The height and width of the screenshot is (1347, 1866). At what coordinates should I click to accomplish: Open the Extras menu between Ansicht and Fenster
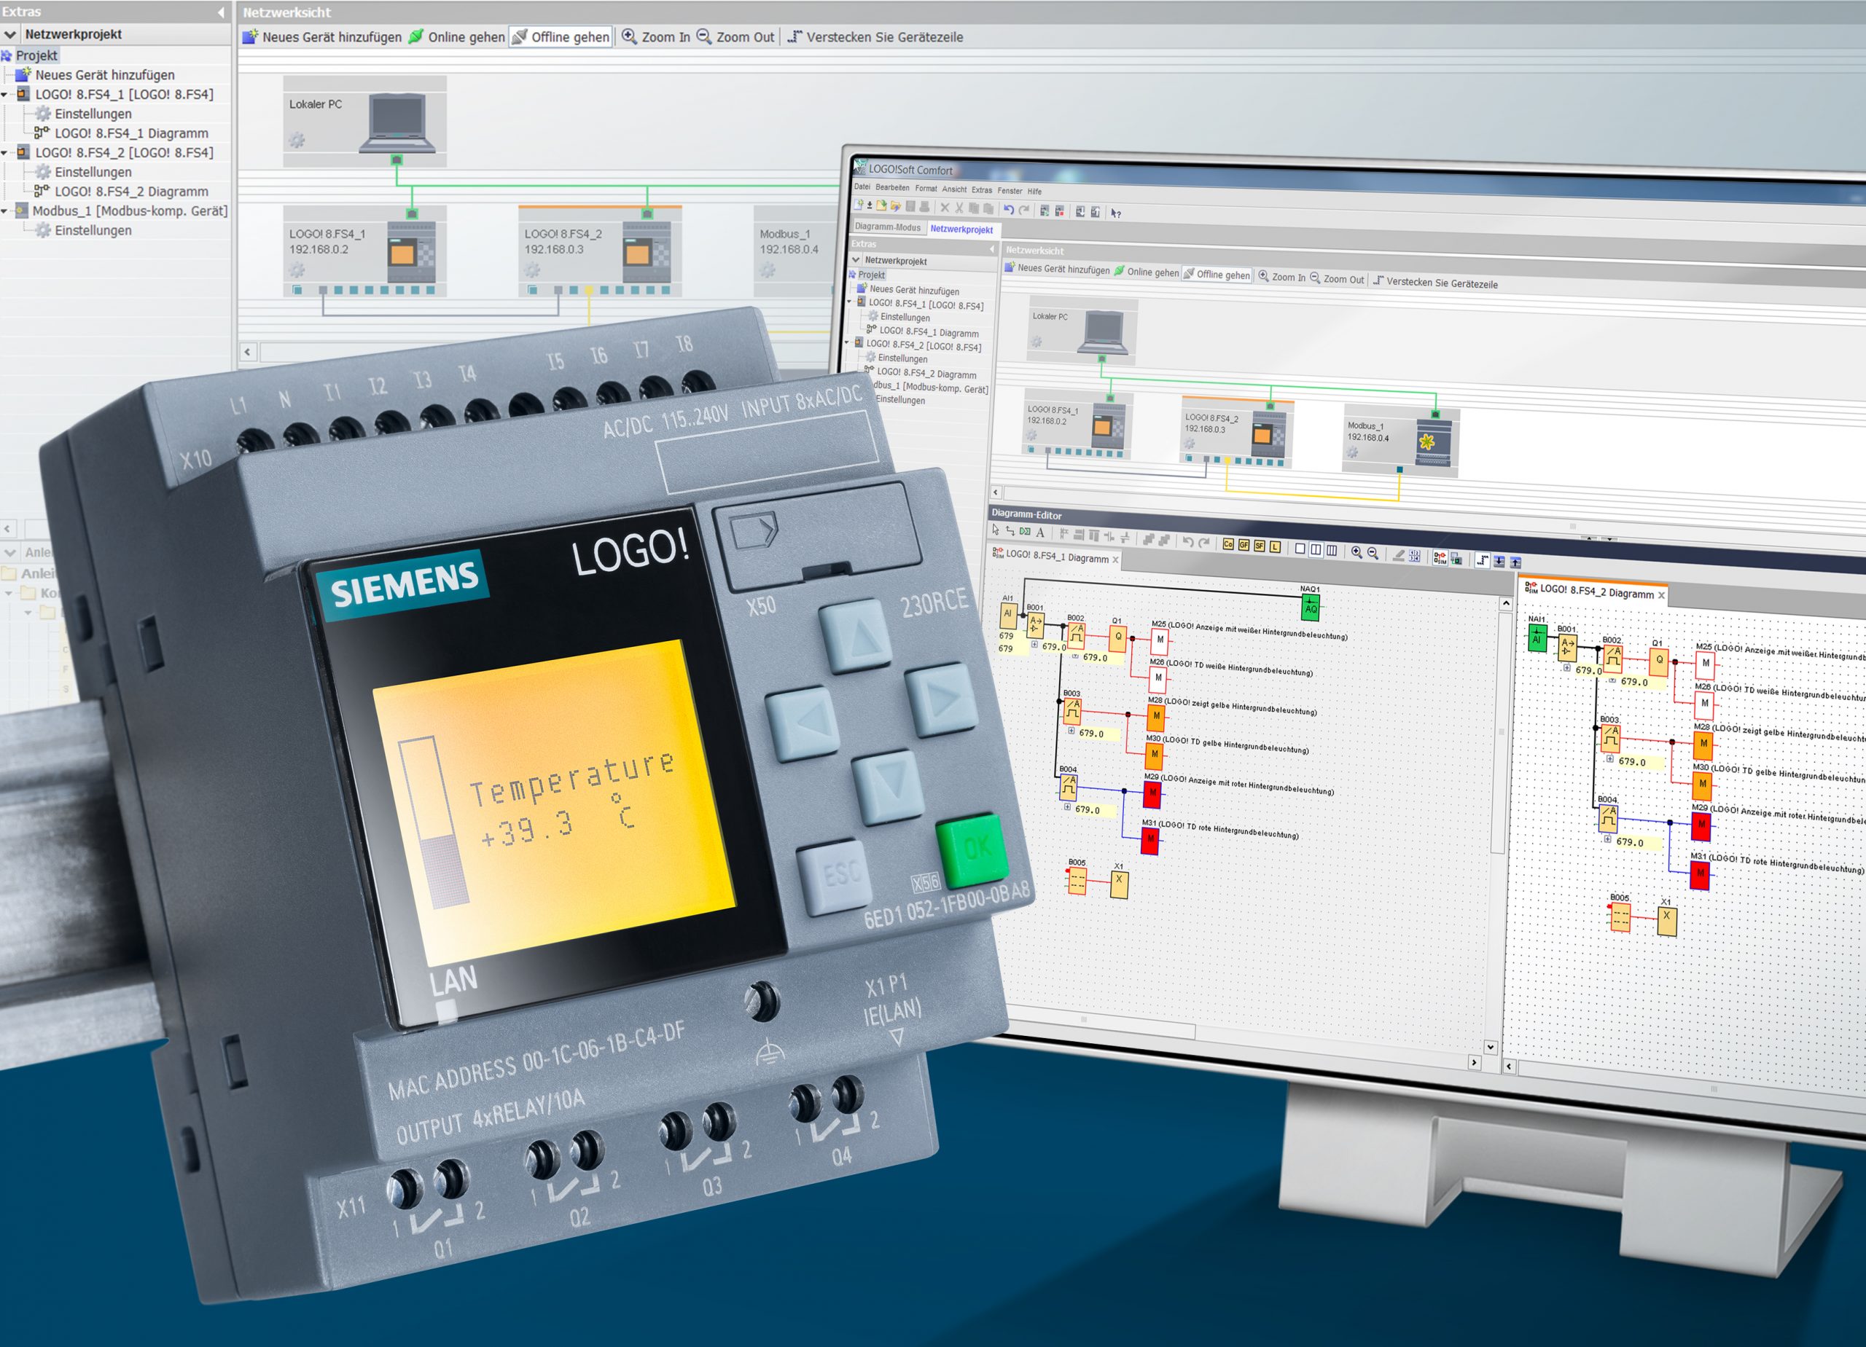[982, 190]
